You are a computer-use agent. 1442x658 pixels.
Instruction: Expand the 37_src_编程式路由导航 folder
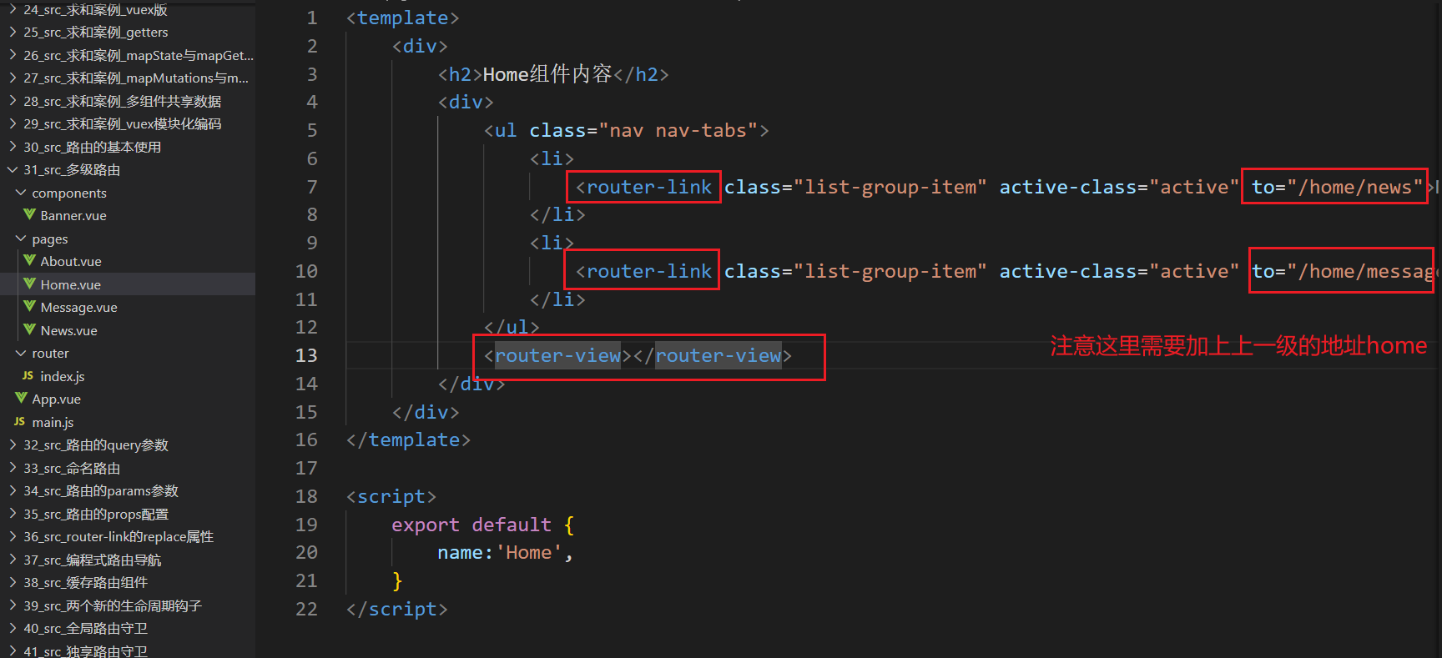tap(13, 560)
